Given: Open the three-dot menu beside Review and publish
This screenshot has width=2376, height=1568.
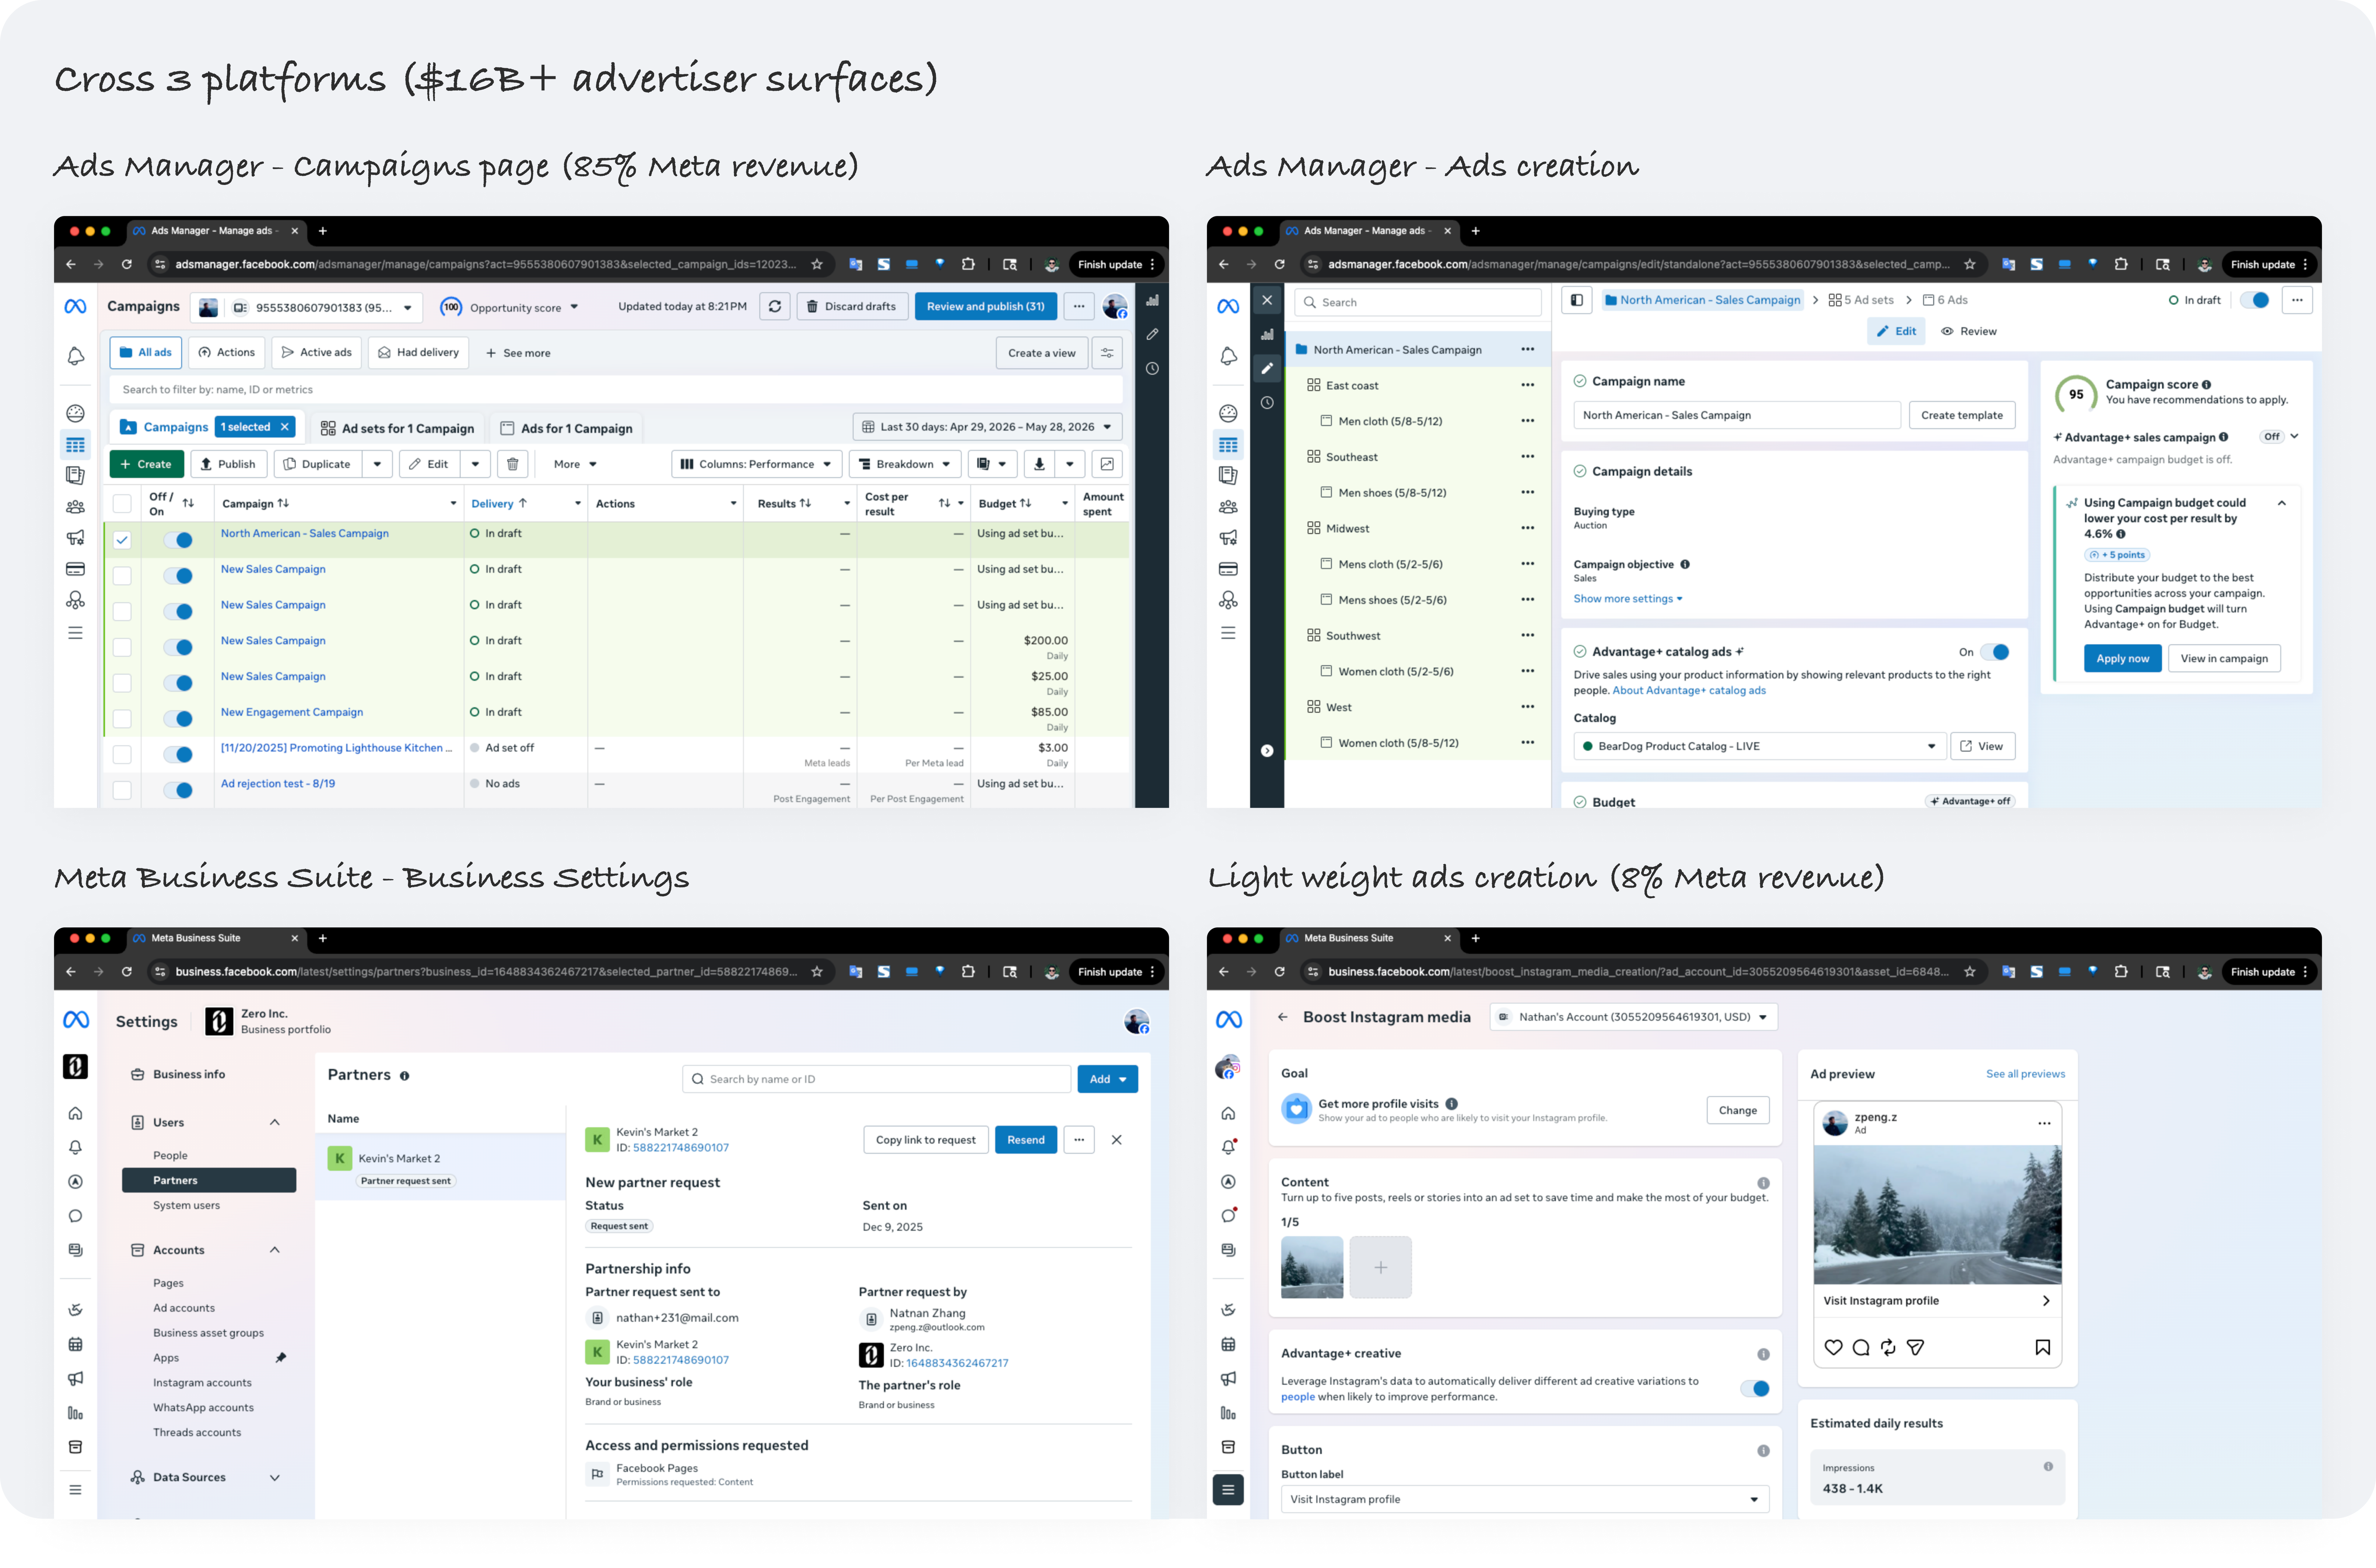Looking at the screenshot, I should [x=1079, y=307].
